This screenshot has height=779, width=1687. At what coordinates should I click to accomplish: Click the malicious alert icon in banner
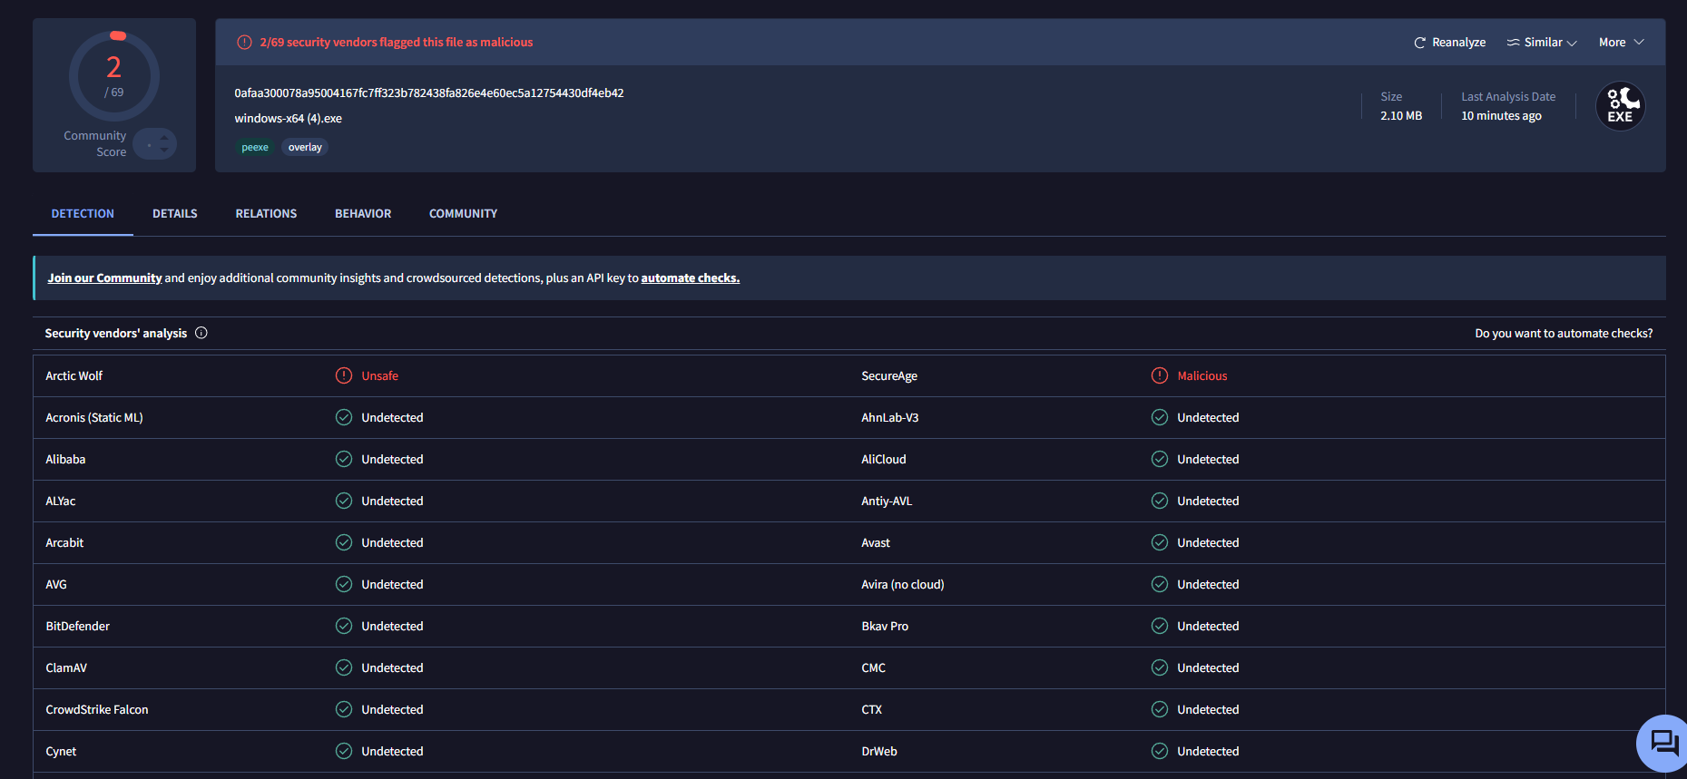[x=244, y=43]
